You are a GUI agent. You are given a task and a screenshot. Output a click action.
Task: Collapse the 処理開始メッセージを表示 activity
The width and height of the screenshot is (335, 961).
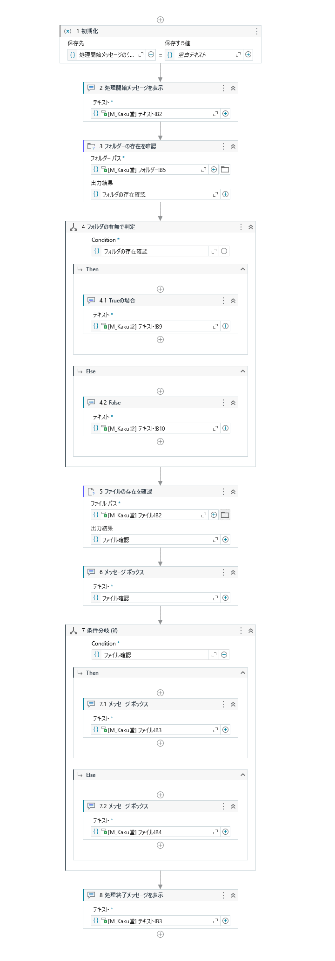tap(233, 88)
